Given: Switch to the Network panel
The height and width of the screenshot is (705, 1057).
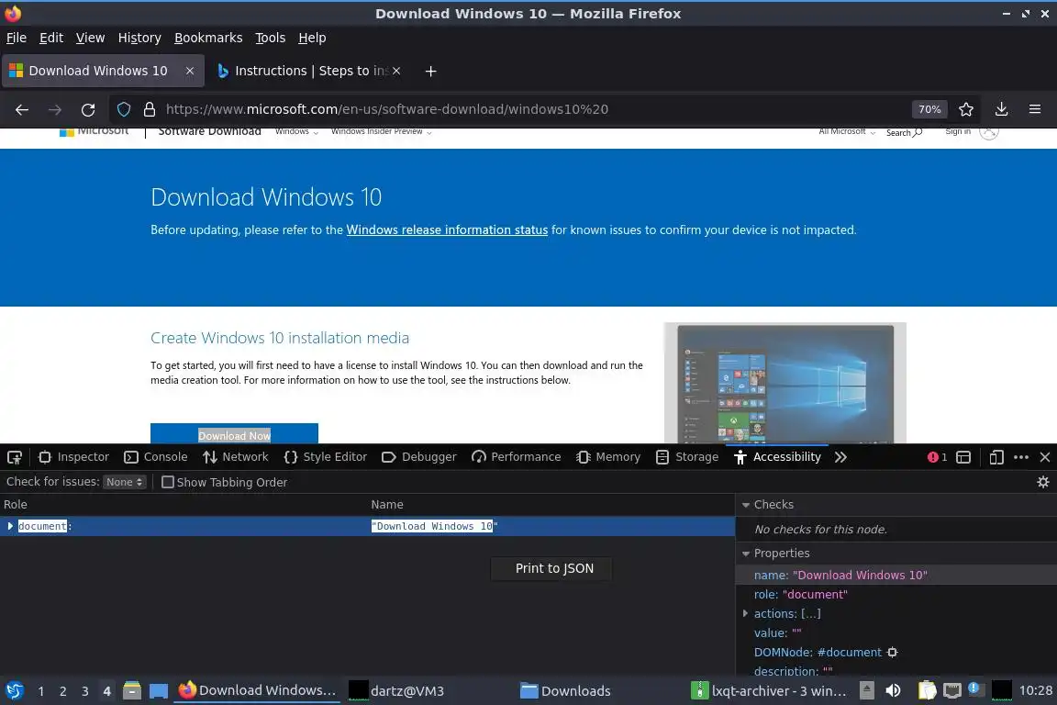Looking at the screenshot, I should coord(235,457).
